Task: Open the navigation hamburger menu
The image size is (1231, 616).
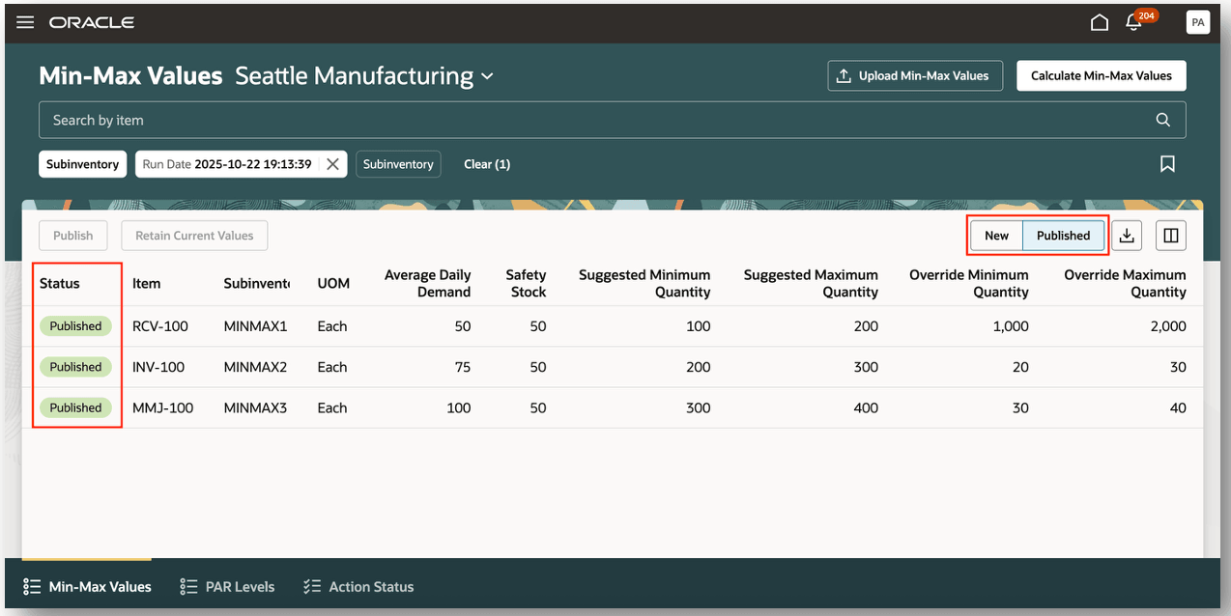Action: [x=24, y=21]
